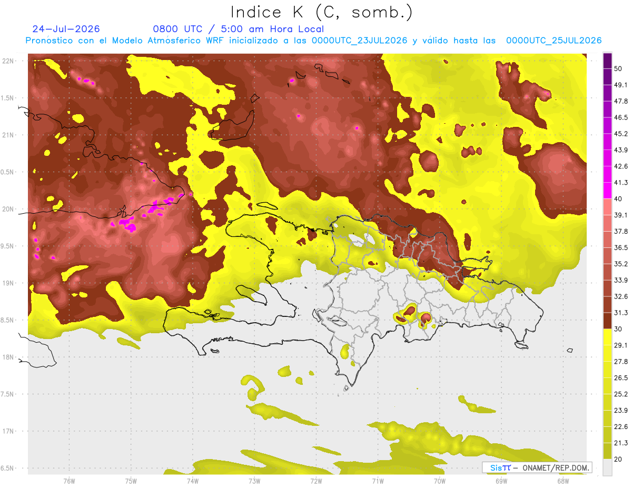Click the 71W longitude label
The width and height of the screenshot is (632, 488).
[x=378, y=481]
